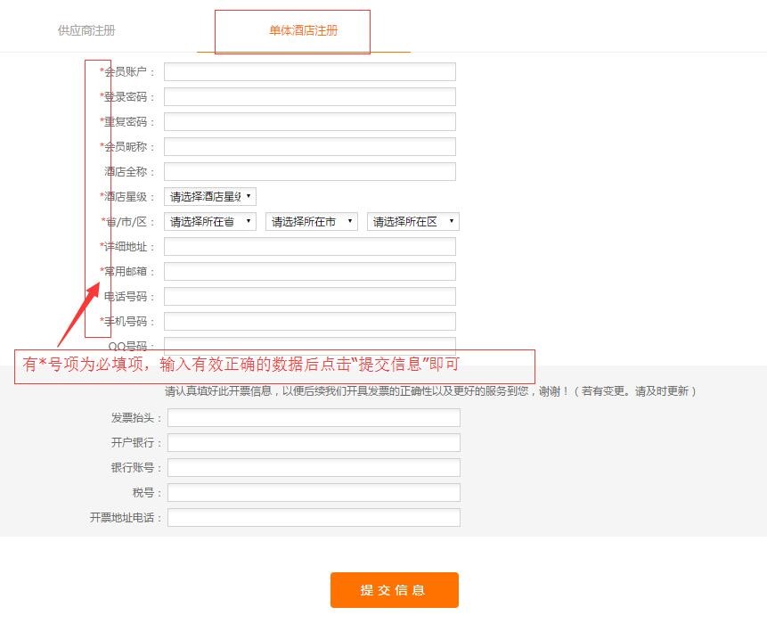Focus the 登录密码 text box
This screenshot has height=632, width=767.
[309, 97]
